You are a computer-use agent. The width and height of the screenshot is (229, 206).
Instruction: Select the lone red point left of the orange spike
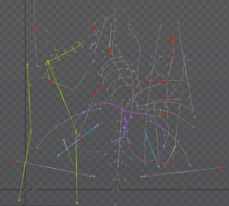(x=170, y=40)
